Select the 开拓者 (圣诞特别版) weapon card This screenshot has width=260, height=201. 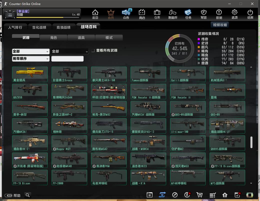click(30, 160)
